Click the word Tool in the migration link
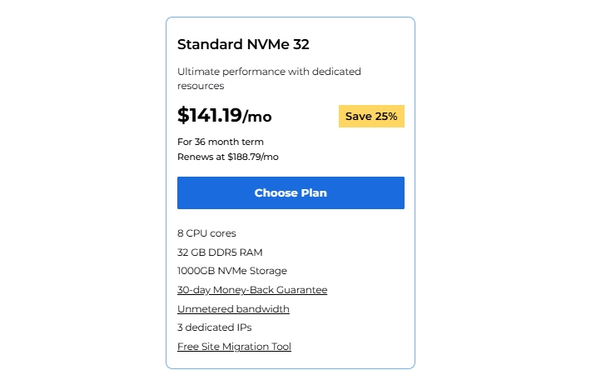This screenshot has height=385, width=596. click(x=281, y=347)
